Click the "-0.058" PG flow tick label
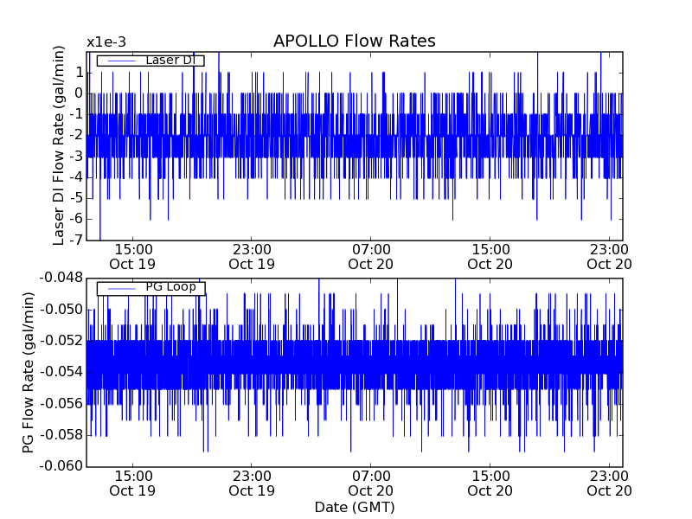The image size is (692, 519). (x=61, y=435)
